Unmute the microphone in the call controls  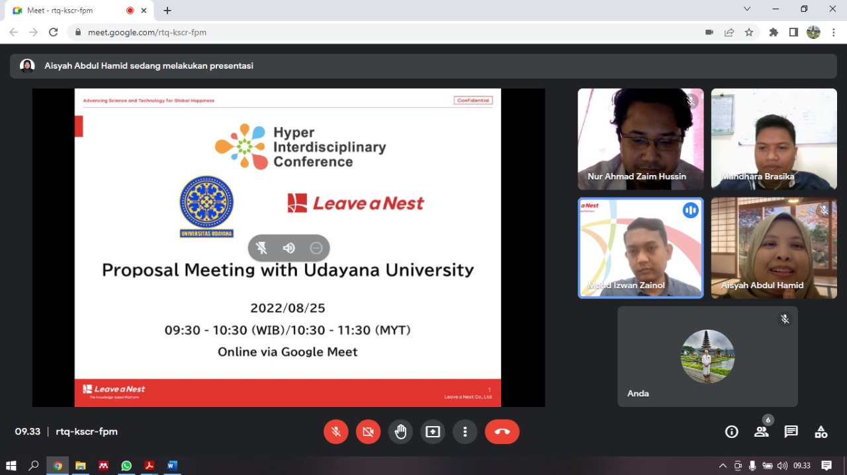[x=336, y=431]
